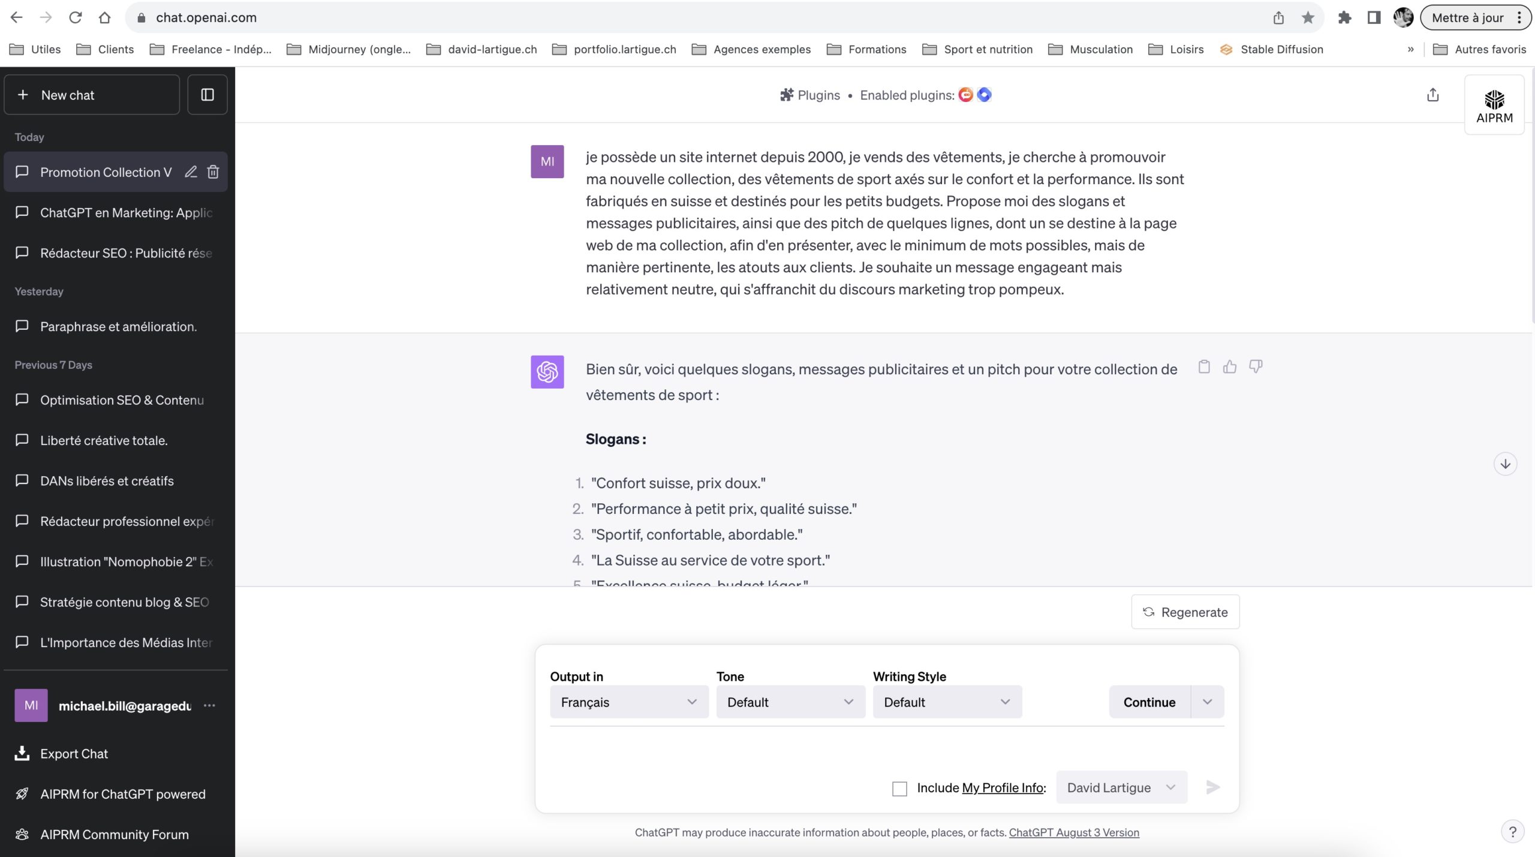Delete Promotion Collection chat with trash icon

pos(213,172)
